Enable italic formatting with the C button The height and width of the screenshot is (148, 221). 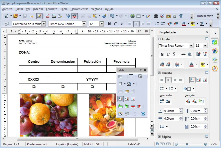point(115,24)
